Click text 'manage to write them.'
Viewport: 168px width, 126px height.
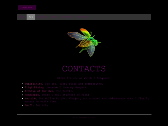pyautogui.click(x=41, y=101)
